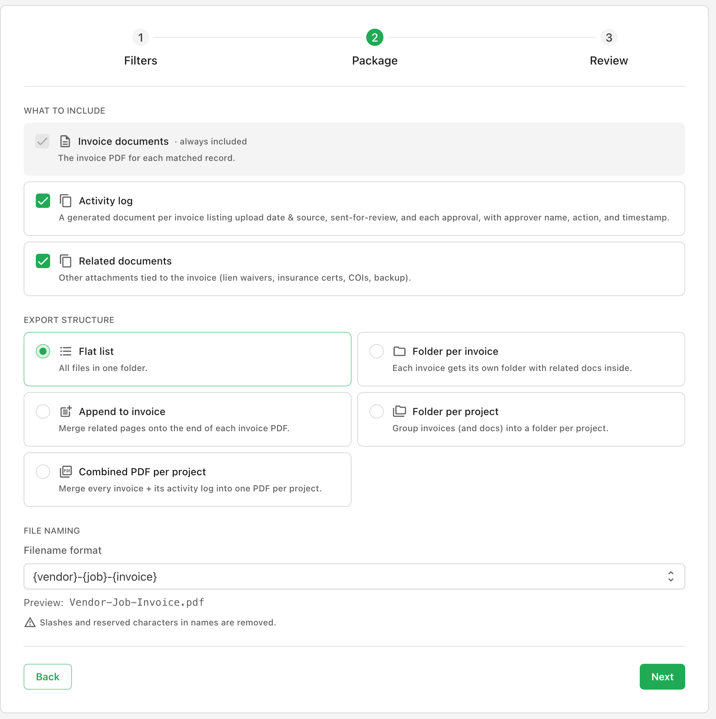The width and height of the screenshot is (716, 719).
Task: Open the Filename format dropdown
Action: 354,576
